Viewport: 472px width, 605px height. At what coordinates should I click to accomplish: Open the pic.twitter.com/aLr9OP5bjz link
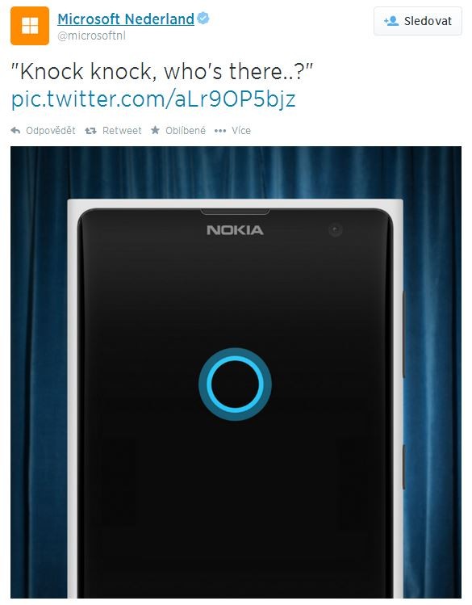(x=153, y=99)
